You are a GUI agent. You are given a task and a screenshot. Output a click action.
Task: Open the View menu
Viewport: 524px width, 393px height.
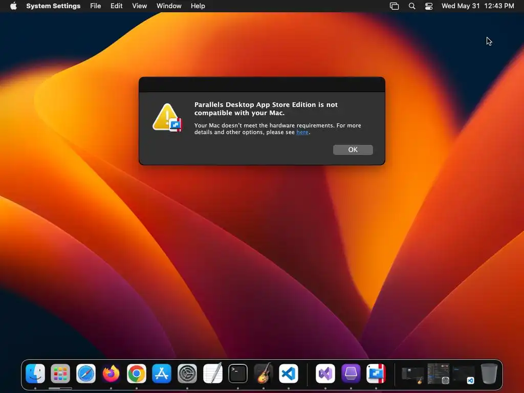(x=139, y=6)
